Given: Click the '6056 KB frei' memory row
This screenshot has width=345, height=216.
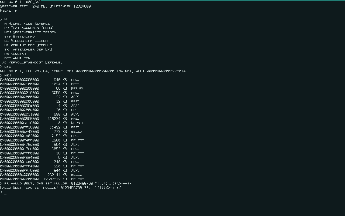Looking at the screenshot, I should click(40, 93).
